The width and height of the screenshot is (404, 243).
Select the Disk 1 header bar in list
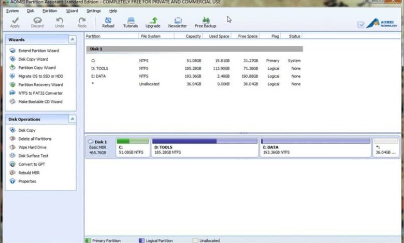tap(195, 49)
